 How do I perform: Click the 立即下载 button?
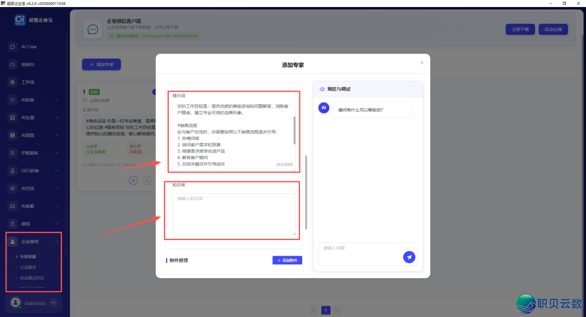(520, 29)
